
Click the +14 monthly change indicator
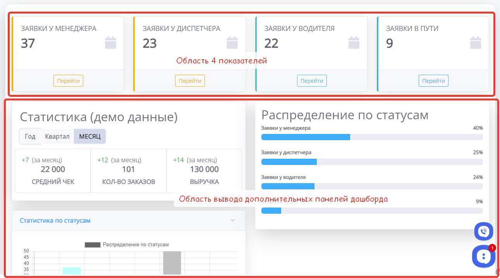(x=179, y=160)
